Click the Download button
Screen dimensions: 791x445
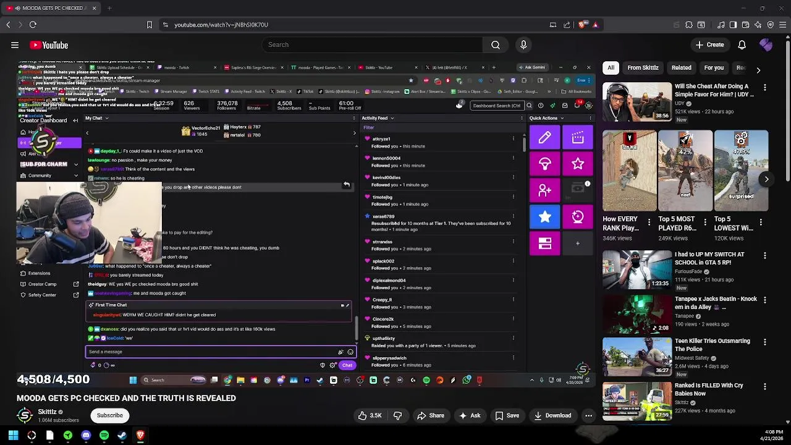(551, 416)
